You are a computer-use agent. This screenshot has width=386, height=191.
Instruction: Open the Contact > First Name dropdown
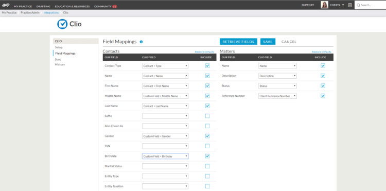pyautogui.click(x=165, y=86)
